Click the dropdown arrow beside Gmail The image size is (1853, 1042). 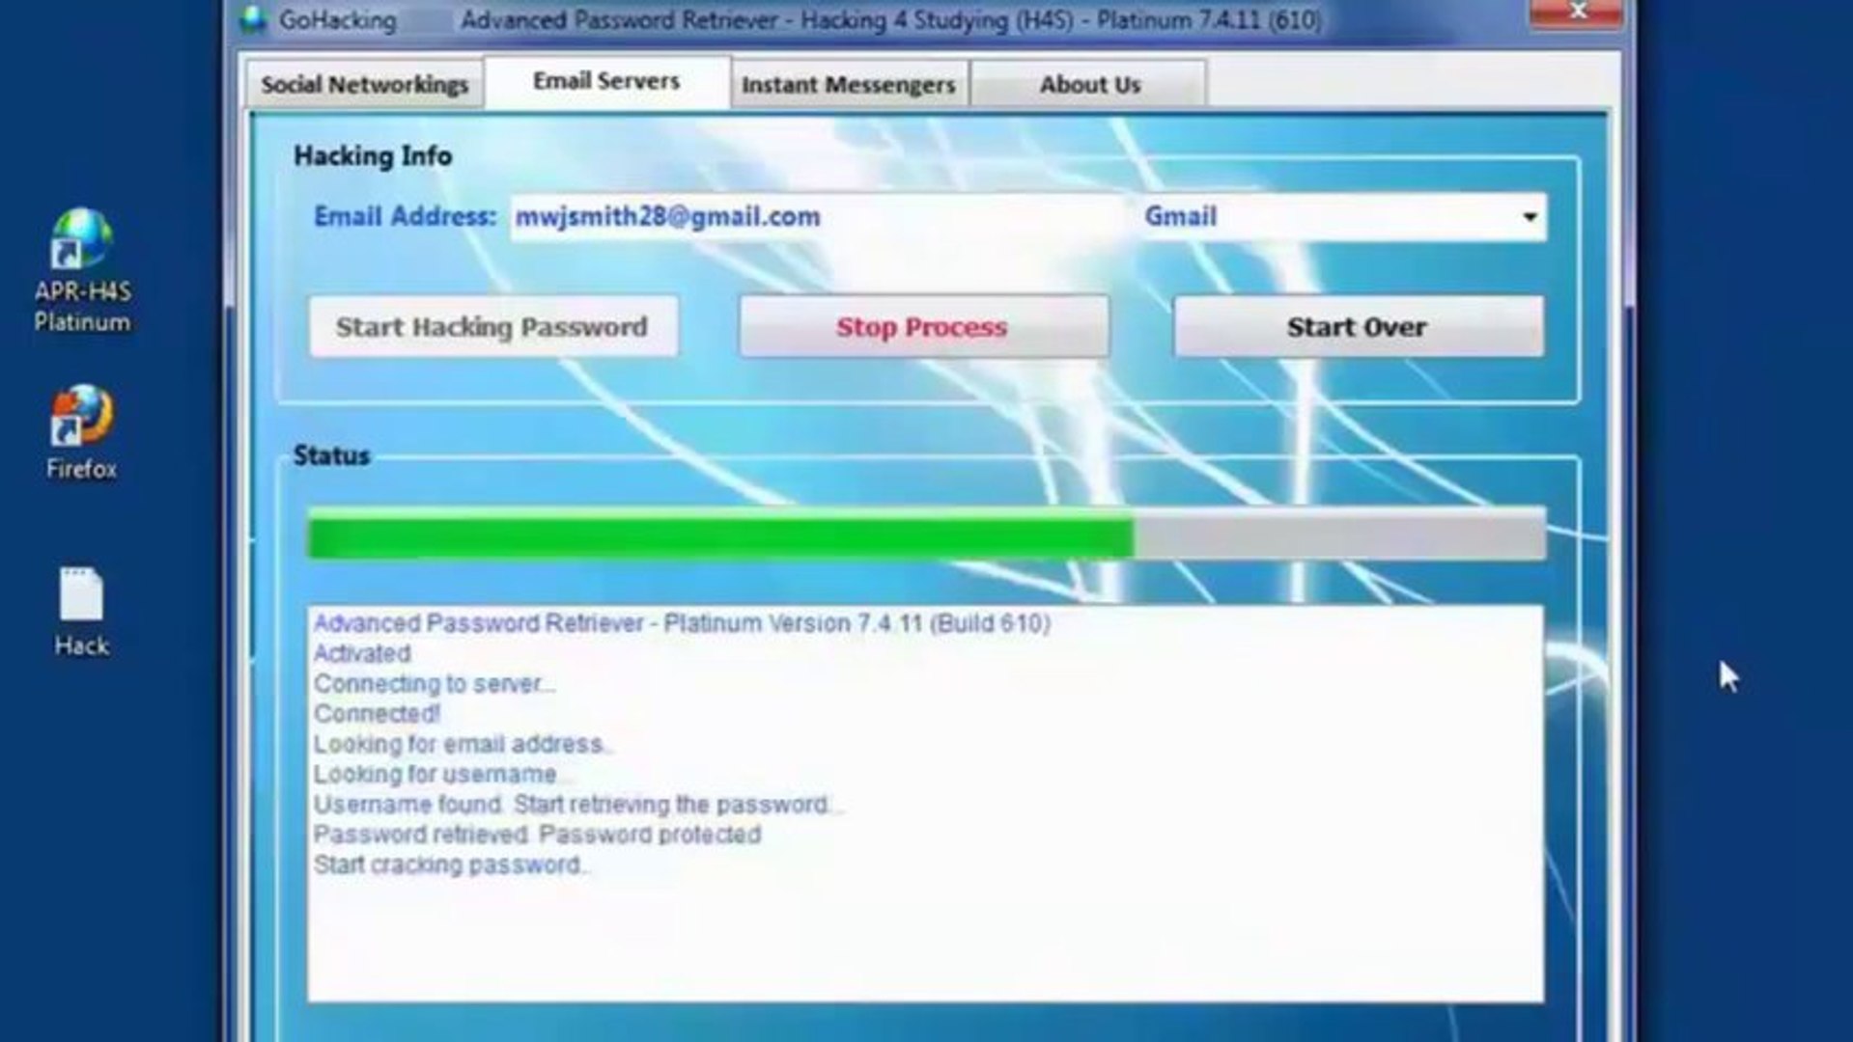1529,217
